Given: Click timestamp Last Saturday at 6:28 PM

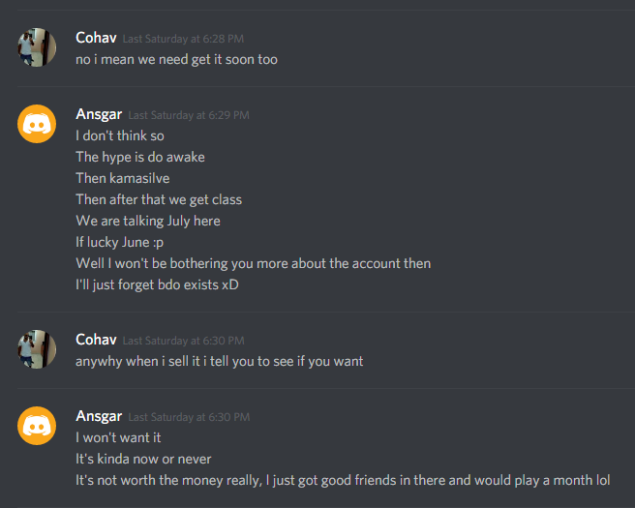Looking at the screenshot, I should pos(183,39).
